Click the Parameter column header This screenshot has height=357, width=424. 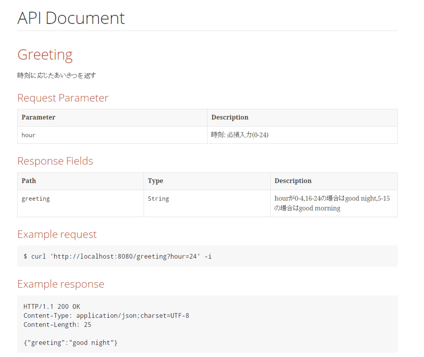pyautogui.click(x=39, y=117)
